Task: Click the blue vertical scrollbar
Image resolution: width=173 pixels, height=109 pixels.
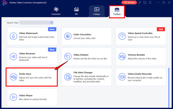Action: click(169, 88)
